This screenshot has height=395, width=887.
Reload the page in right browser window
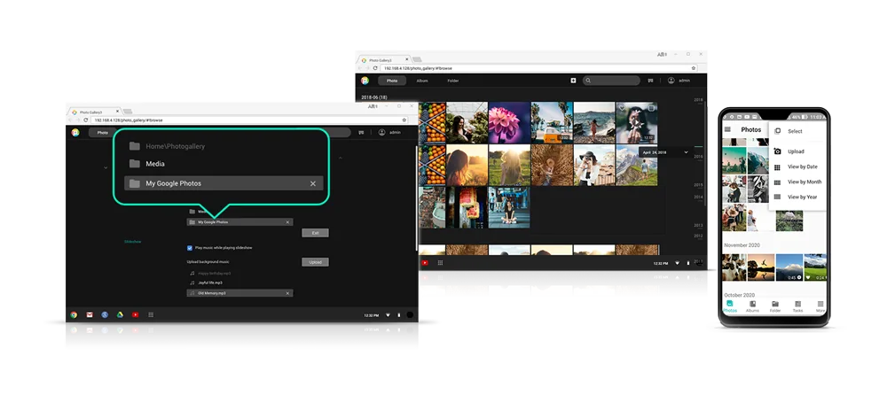pyautogui.click(x=375, y=68)
